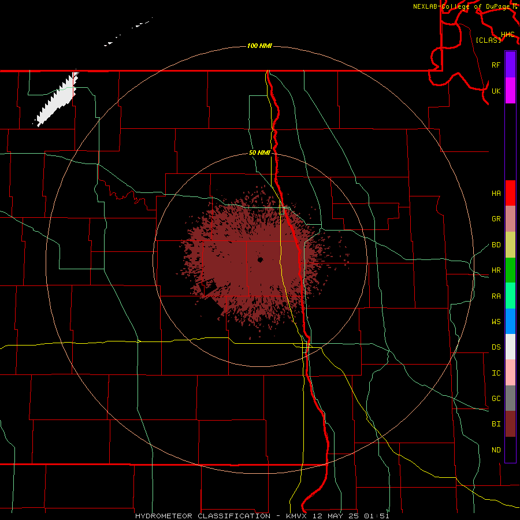This screenshot has width=520, height=520.
Task: Click the HA legend label
Action: [x=496, y=194]
